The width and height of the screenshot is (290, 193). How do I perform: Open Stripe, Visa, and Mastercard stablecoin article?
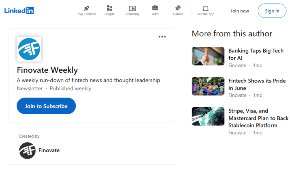coord(258,118)
